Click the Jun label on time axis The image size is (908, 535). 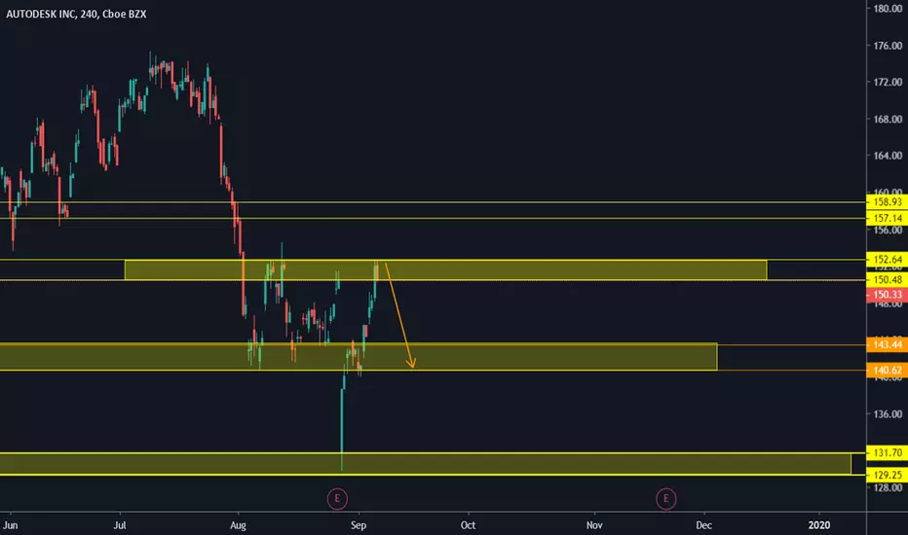coord(10,525)
